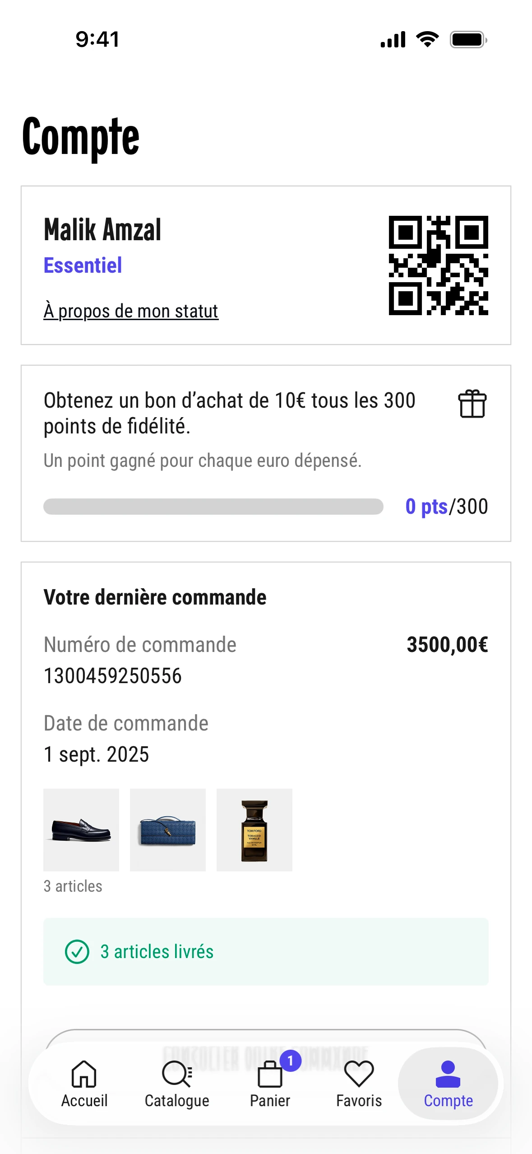Image resolution: width=532 pixels, height=1154 pixels.
Task: Open "À propos de mon statut" link
Action: (x=131, y=311)
